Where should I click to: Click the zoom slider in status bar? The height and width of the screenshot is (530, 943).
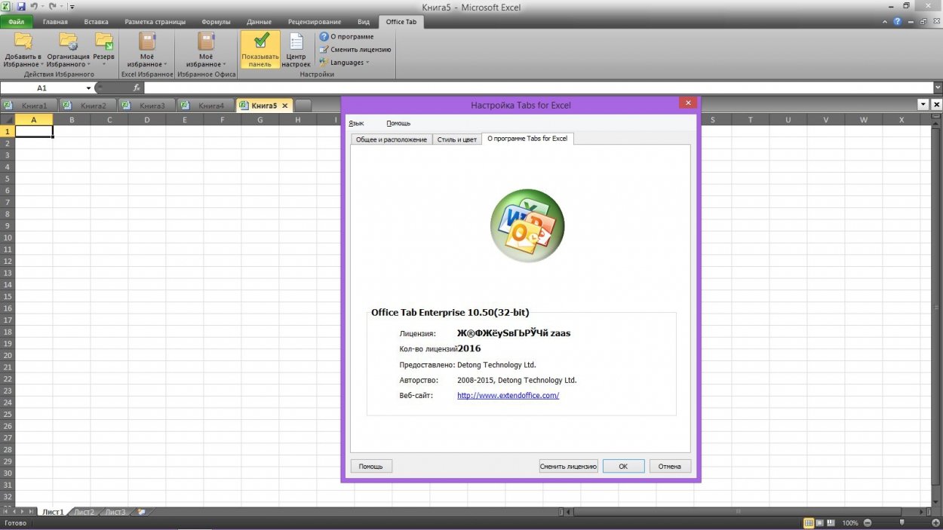pos(902,523)
